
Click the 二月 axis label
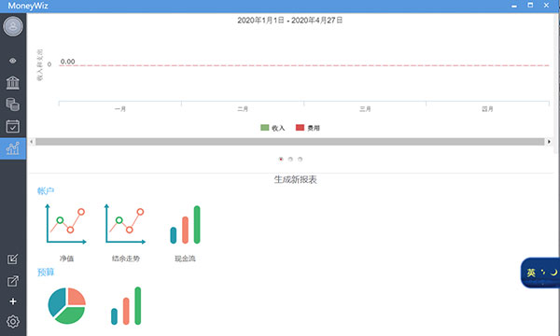click(243, 109)
